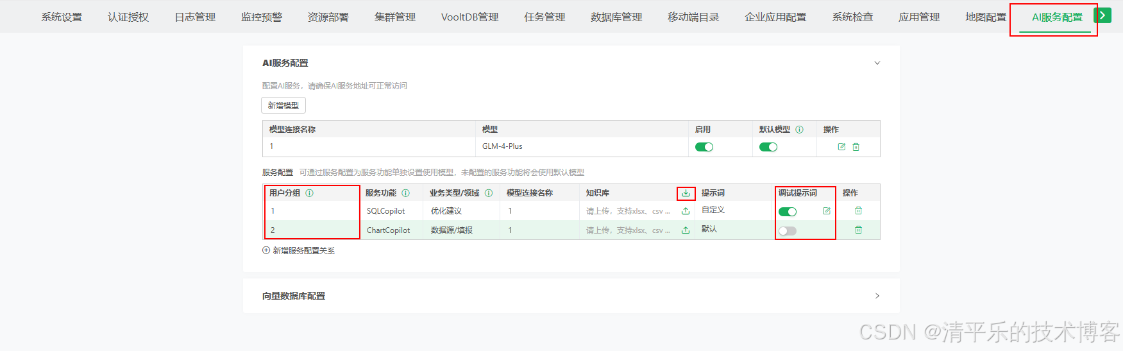Enable 调试提示词 switch for ChartCopilot
The image size is (1123, 351).
point(788,231)
